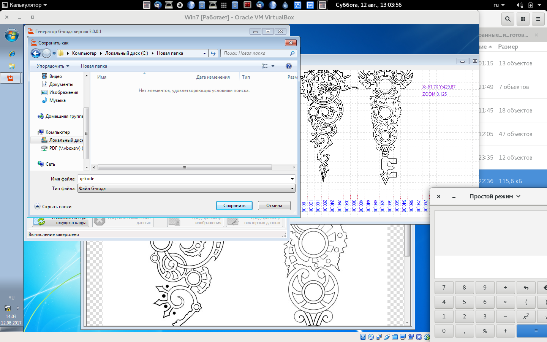Click the search magnifier in Save dialog
Image resolution: width=547 pixels, height=342 pixels.
coord(292,53)
